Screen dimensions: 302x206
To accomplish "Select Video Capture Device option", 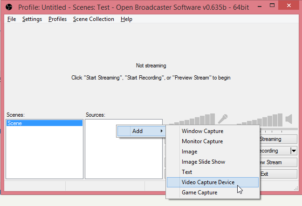I will pos(208,182).
